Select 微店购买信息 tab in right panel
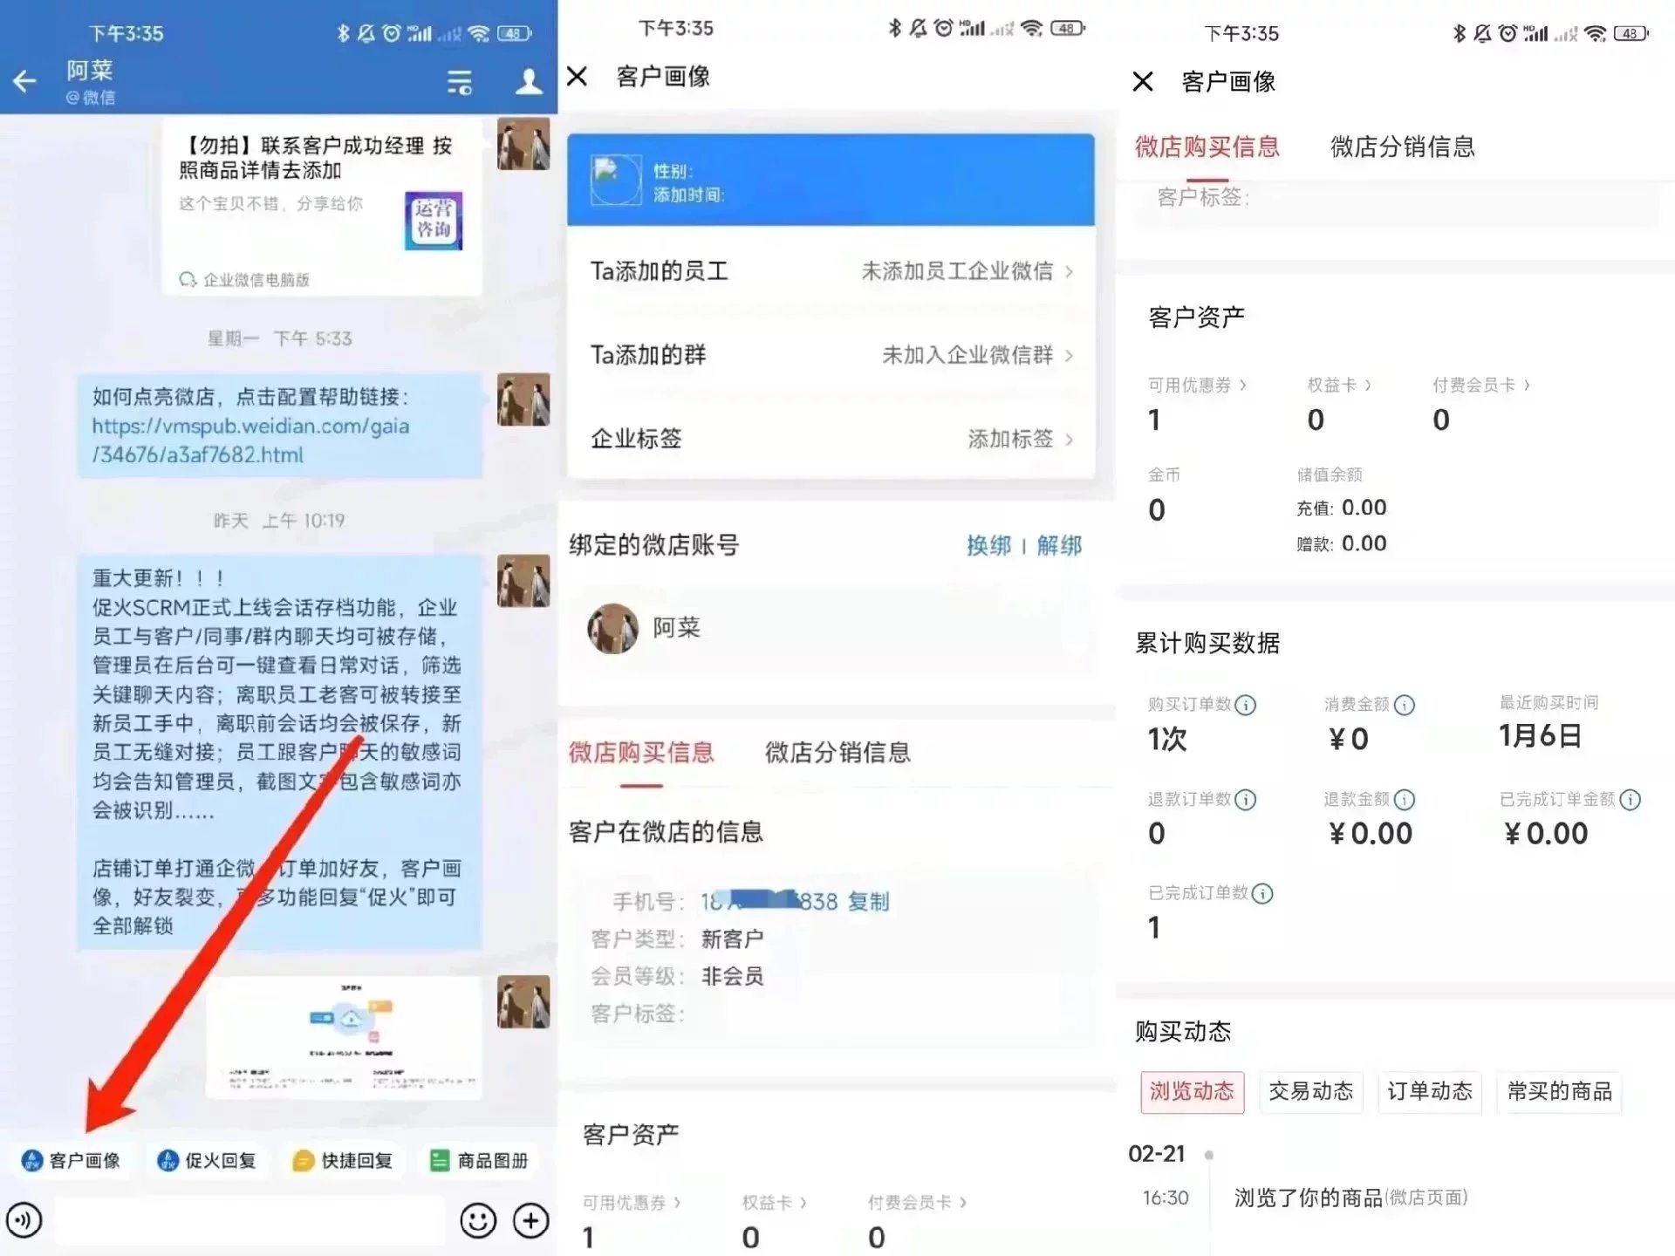Viewport: 1675px width, 1256px height. click(1207, 147)
